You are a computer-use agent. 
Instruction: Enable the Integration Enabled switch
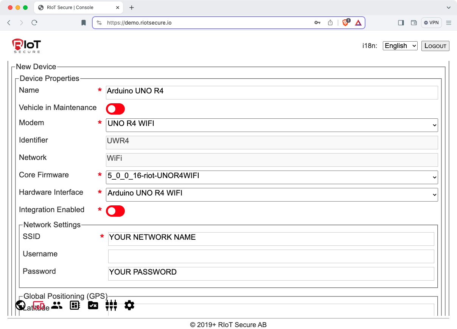(115, 211)
